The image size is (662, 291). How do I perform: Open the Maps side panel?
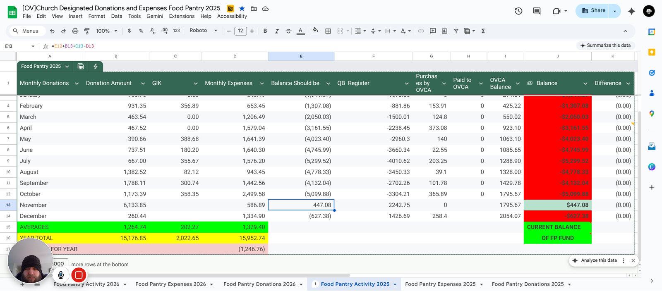pyautogui.click(x=652, y=114)
